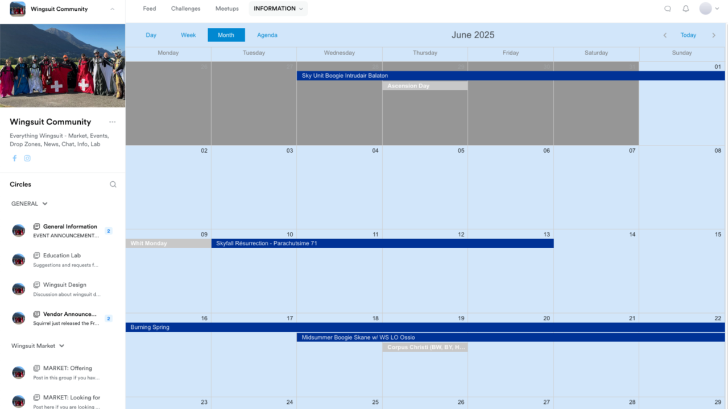The width and height of the screenshot is (728, 409).
Task: Open Skyfall Résurrection - Parachutsime 71 event
Action: pyautogui.click(x=382, y=243)
